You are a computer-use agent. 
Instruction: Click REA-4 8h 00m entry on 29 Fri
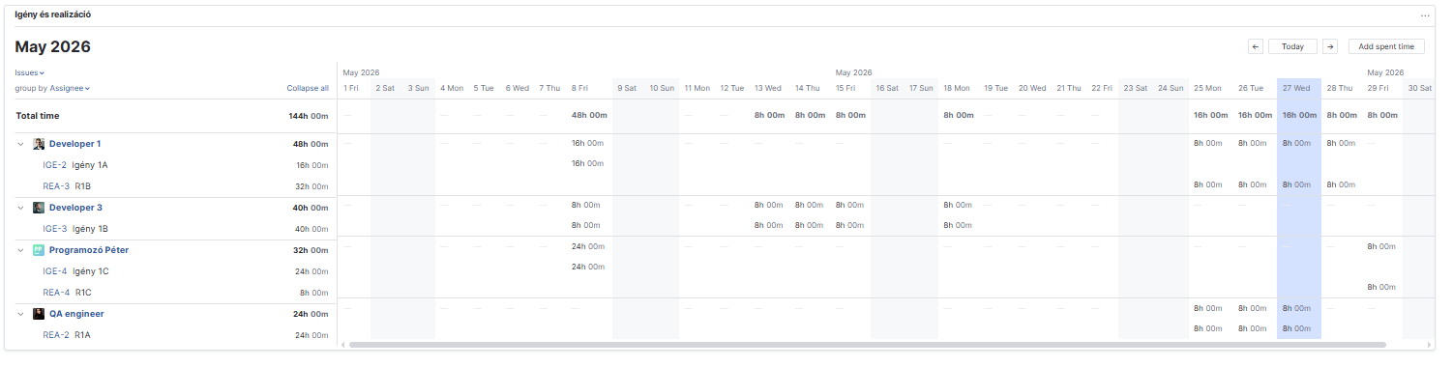pos(1381,287)
